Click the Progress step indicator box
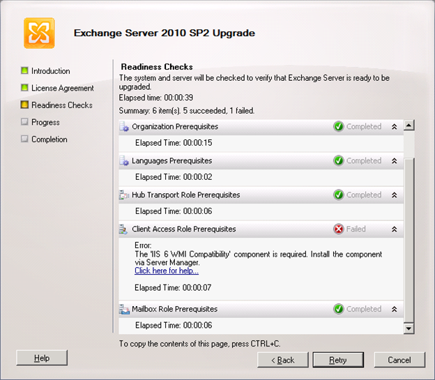This screenshot has height=380, width=435. coord(24,123)
